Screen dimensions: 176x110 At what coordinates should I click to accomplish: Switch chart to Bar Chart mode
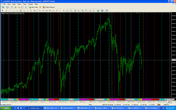(x=72, y=10)
